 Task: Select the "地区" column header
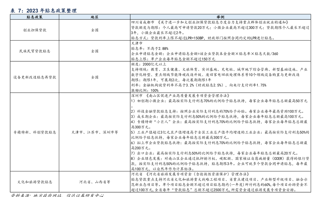[94, 17]
